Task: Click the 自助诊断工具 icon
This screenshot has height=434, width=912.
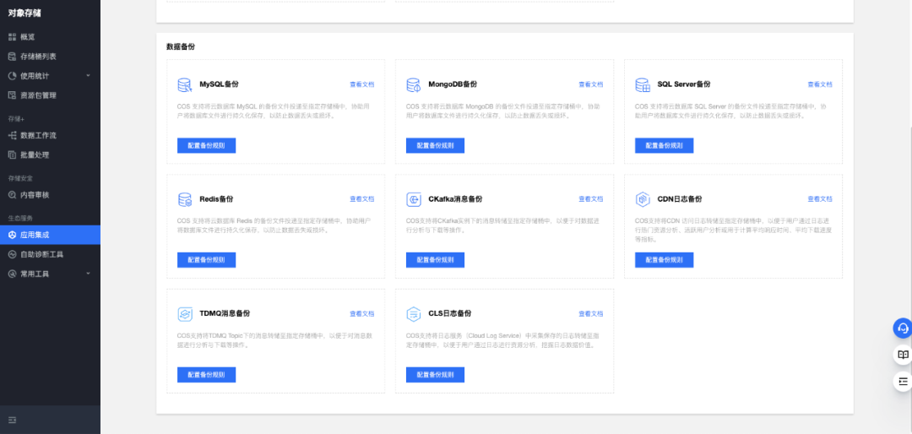Action: (x=12, y=254)
